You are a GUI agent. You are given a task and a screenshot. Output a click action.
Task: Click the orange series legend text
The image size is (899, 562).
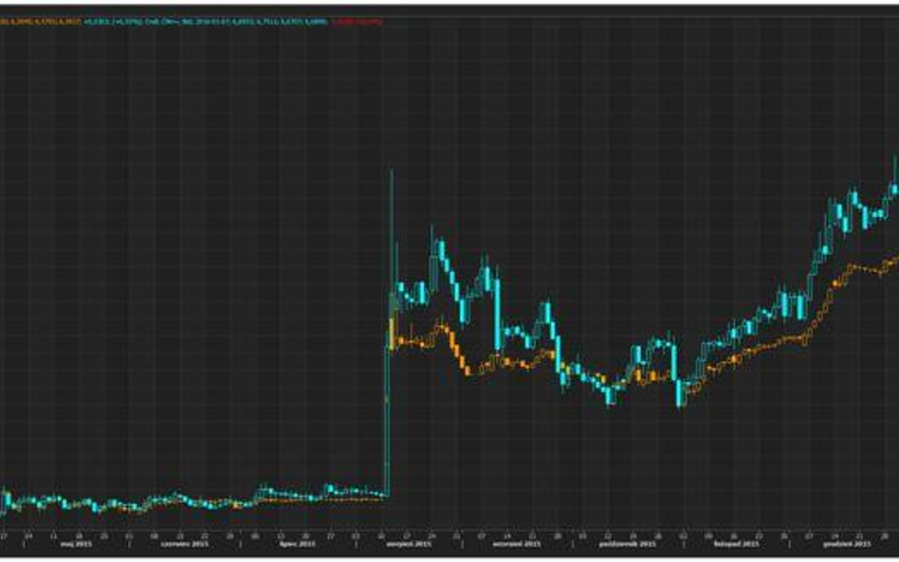tap(40, 22)
